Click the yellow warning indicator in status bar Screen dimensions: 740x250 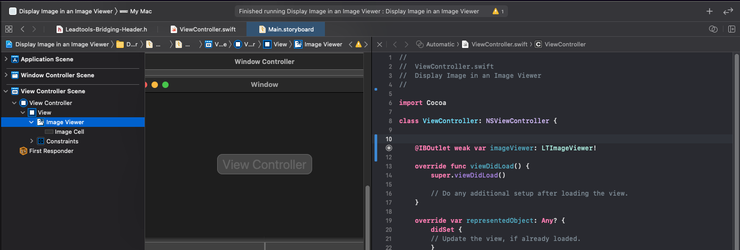497,11
